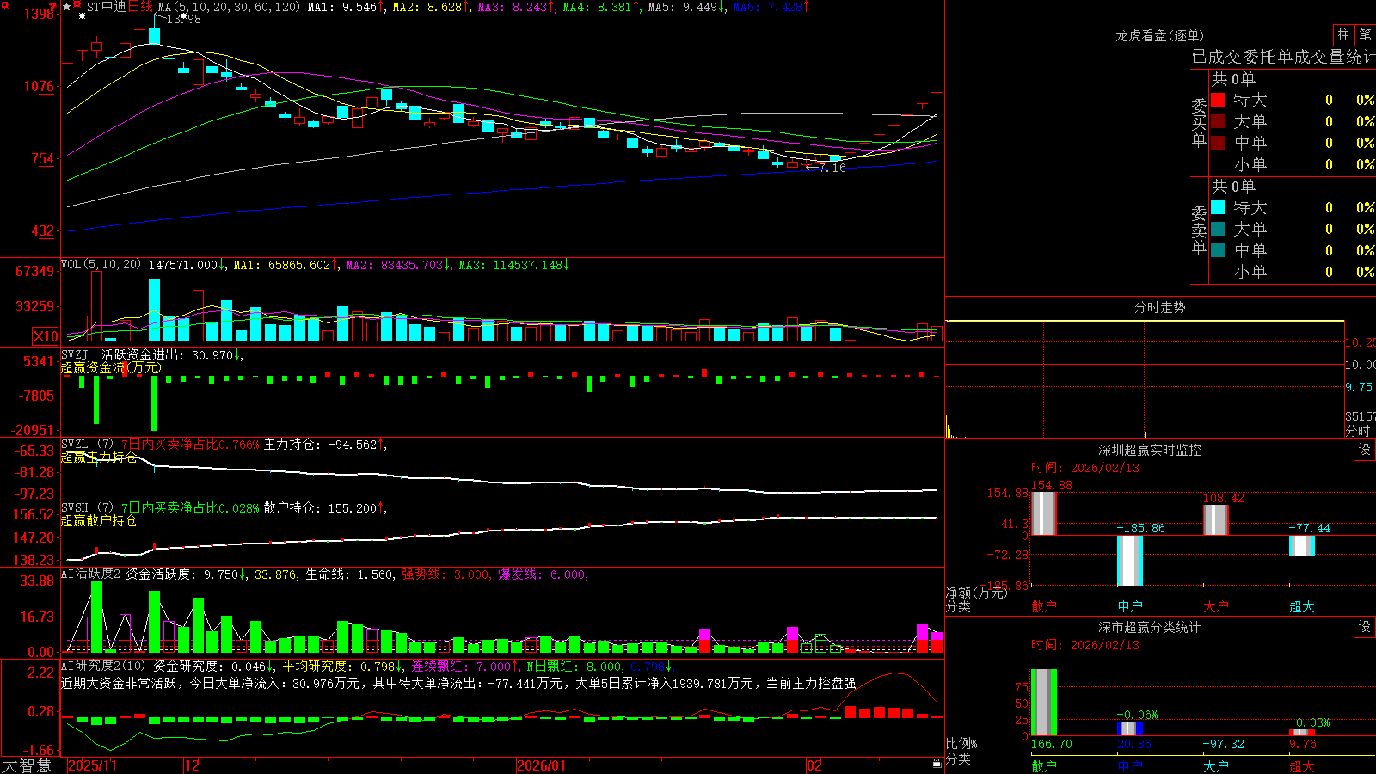The image size is (1376, 774).
Task: Toggle the 柱 bar display mode
Action: (x=1343, y=34)
